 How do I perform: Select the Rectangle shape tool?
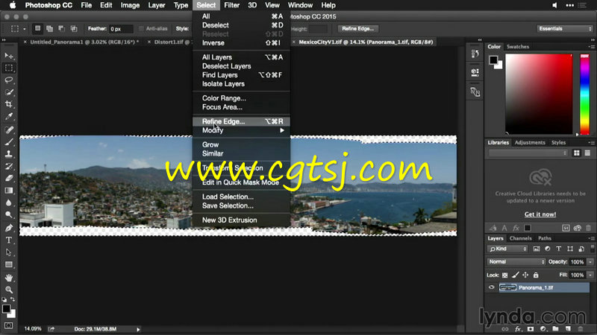click(9, 264)
